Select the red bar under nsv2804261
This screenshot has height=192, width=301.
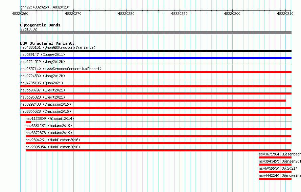pos(159,143)
